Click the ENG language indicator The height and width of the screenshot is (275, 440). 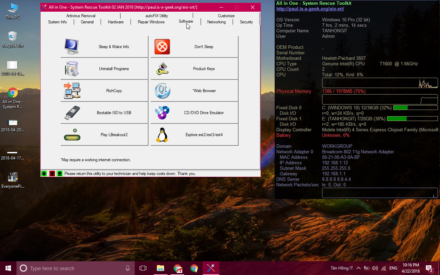393,268
